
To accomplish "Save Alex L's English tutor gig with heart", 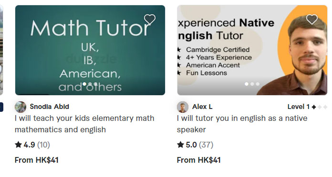I will pyautogui.click(x=312, y=20).
